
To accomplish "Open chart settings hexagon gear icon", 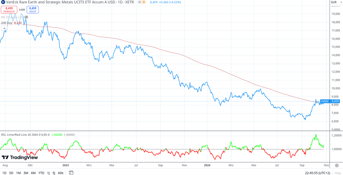I will click(x=337, y=165).
